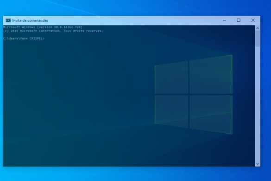Close the Invite de commandes window
The height and width of the screenshot is (181, 271).
pos(253,20)
